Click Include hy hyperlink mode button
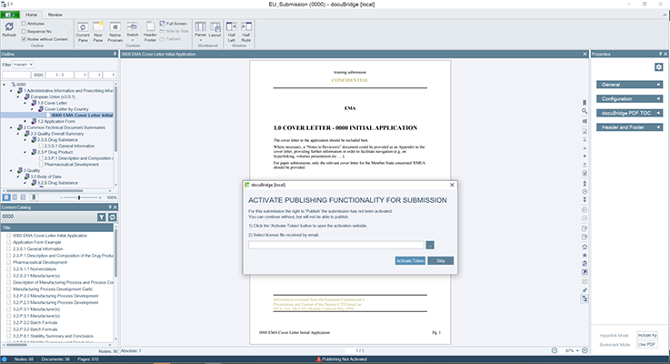Viewport: 670px width, 364px height. pyautogui.click(x=647, y=336)
